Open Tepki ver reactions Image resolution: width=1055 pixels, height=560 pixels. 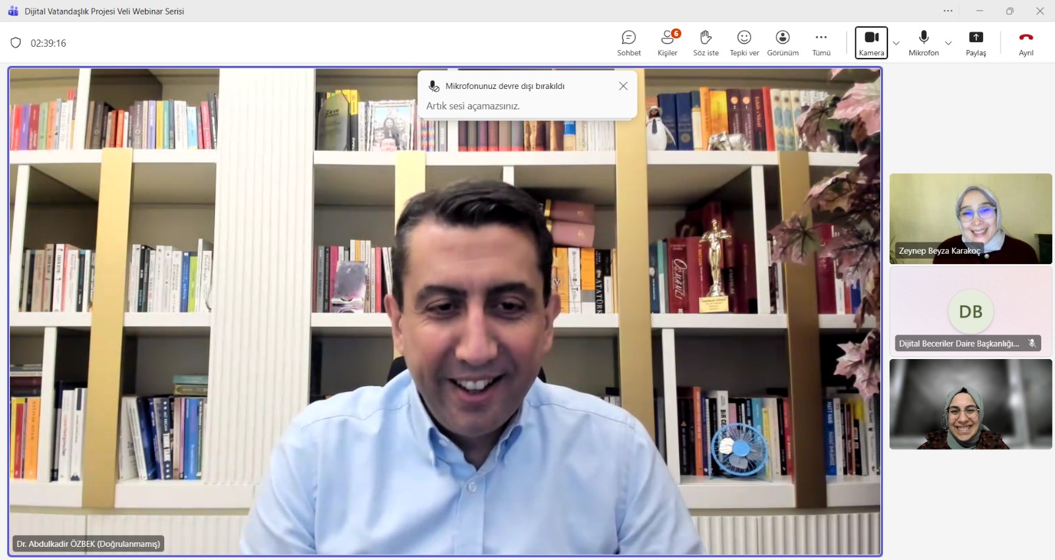coord(744,43)
